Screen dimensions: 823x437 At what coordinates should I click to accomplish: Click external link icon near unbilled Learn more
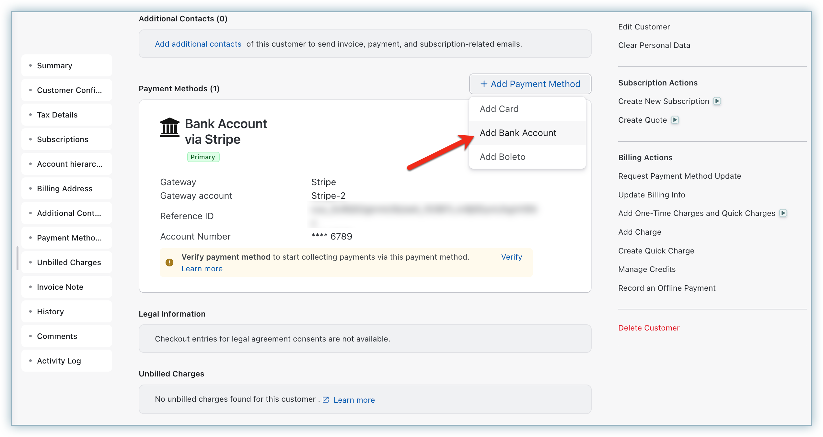coord(326,400)
